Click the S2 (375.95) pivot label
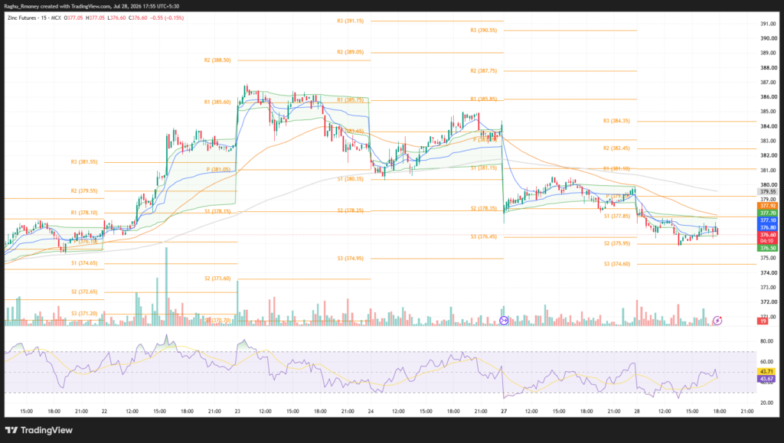The height and width of the screenshot is (443, 784). pyautogui.click(x=616, y=244)
